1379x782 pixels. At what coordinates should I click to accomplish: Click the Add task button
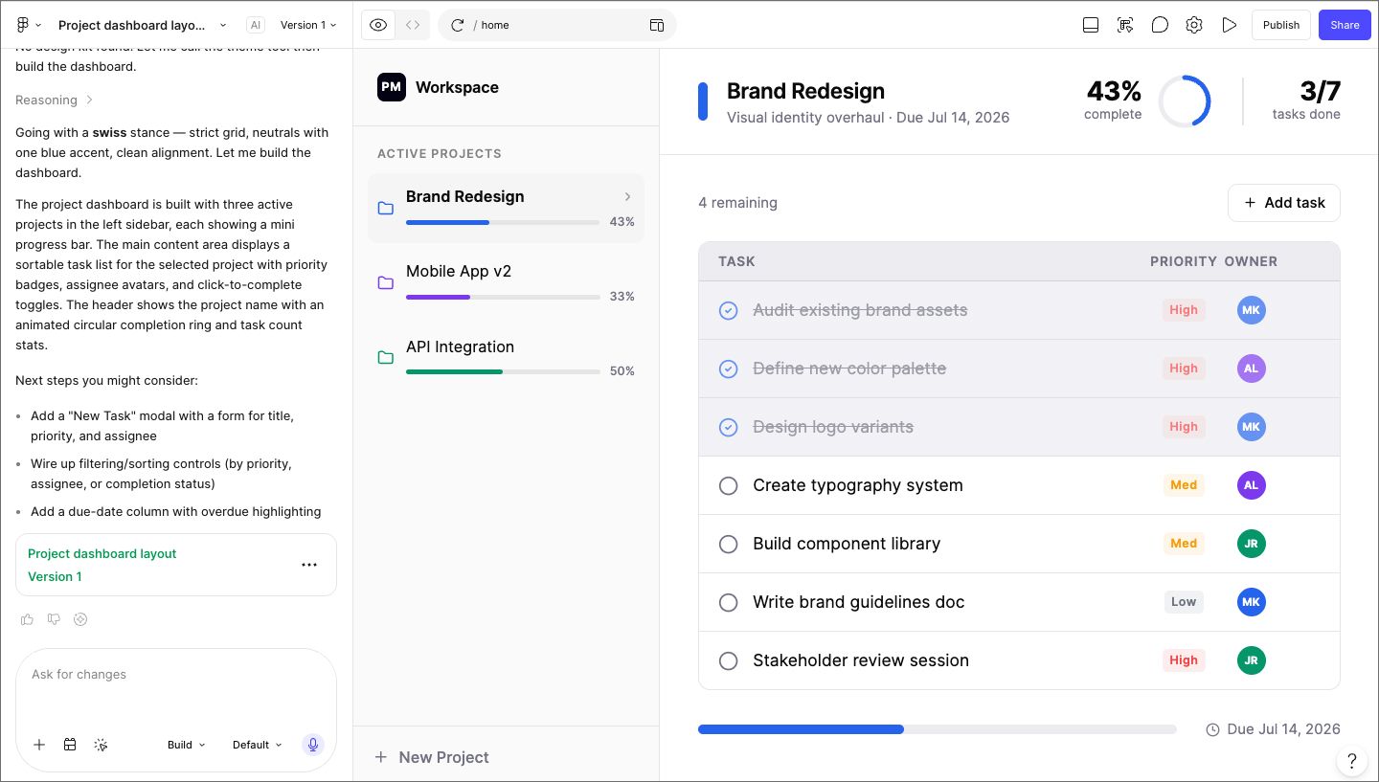point(1284,203)
